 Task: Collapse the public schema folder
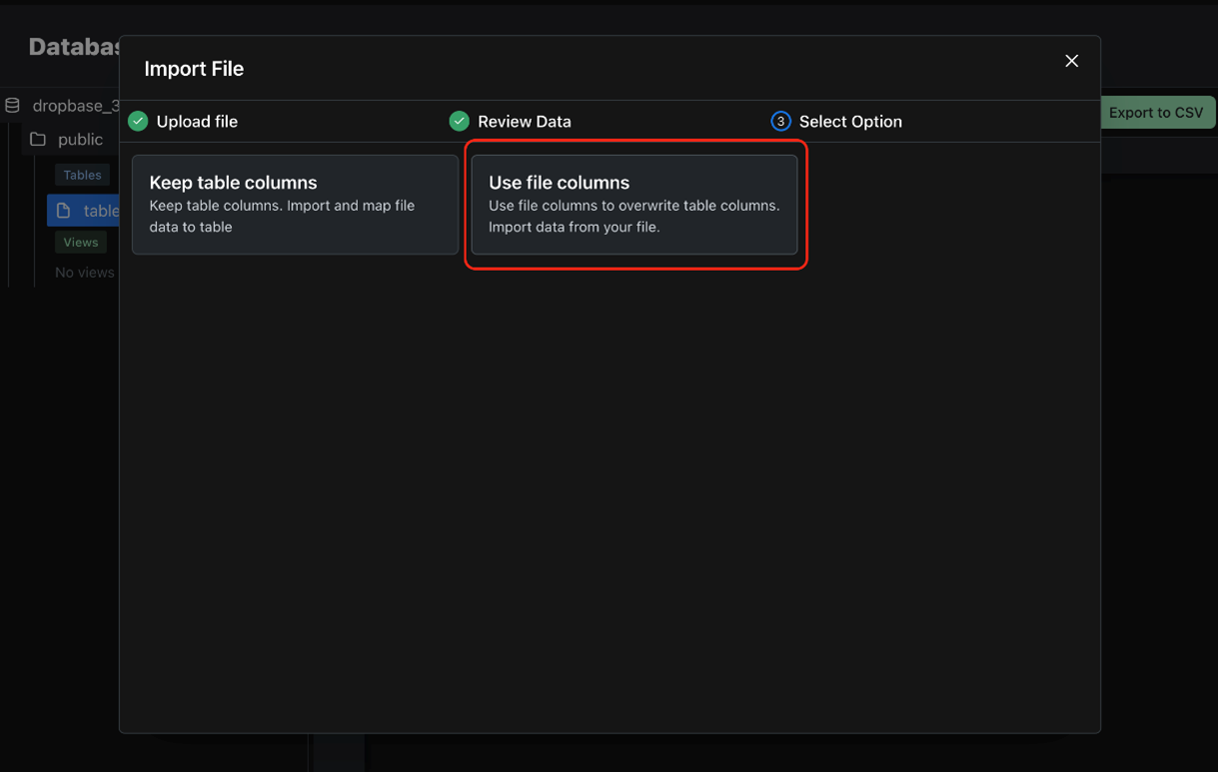(x=80, y=140)
